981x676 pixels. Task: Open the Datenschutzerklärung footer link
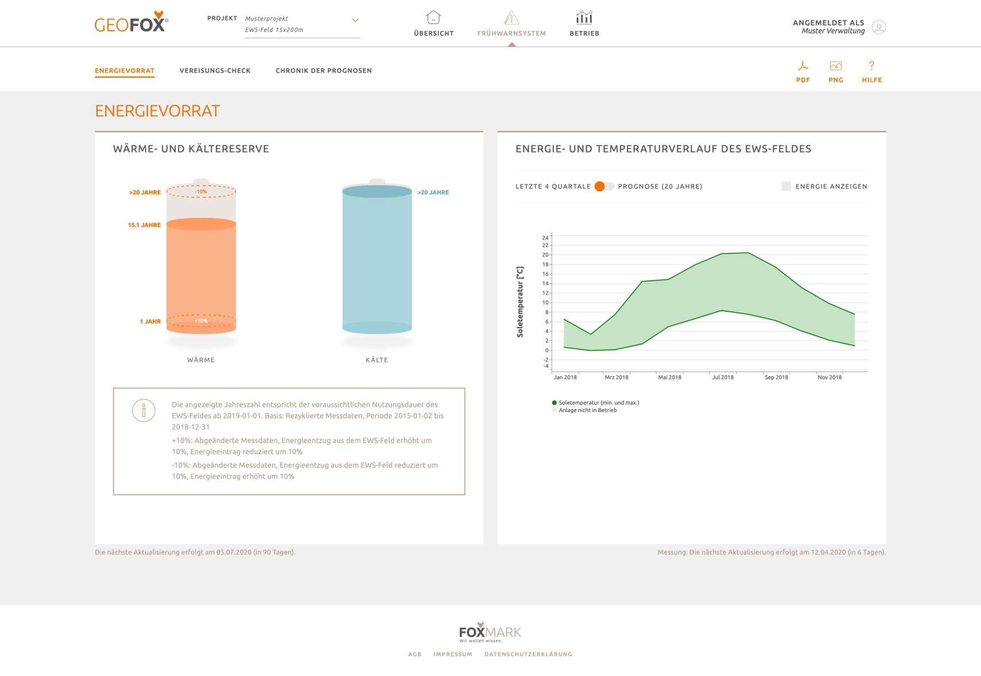[x=528, y=654]
